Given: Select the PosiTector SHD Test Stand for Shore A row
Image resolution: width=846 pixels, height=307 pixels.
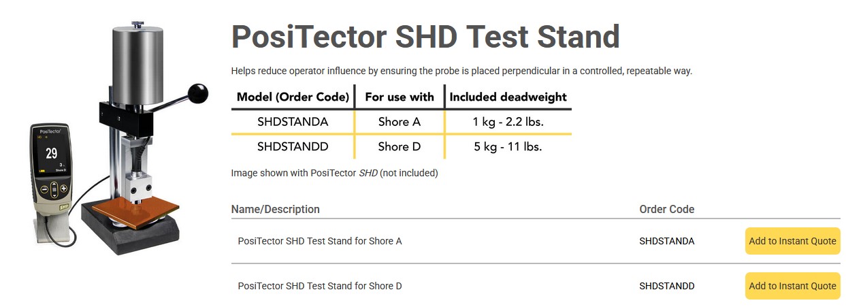Looking at the screenshot, I should click(320, 241).
